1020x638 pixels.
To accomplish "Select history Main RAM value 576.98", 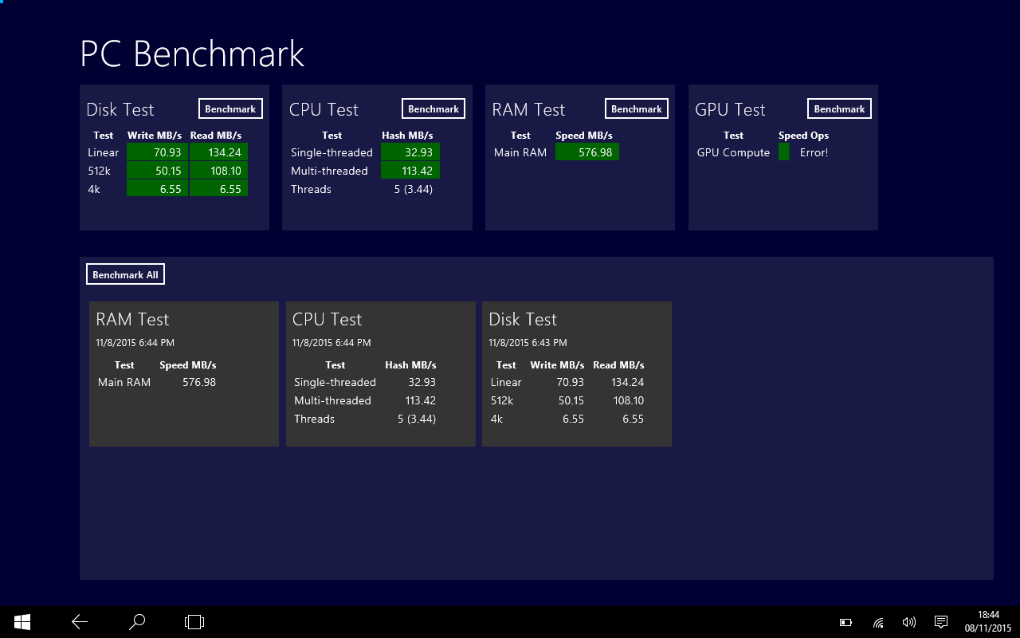I will [x=199, y=382].
